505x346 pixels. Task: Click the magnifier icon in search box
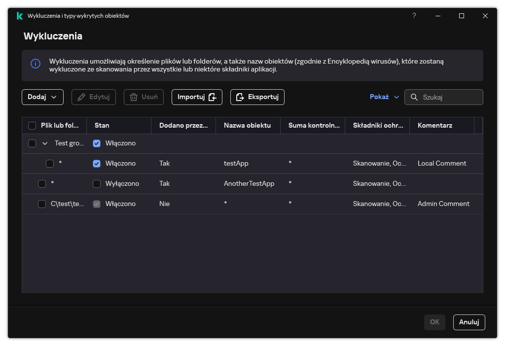coord(414,97)
